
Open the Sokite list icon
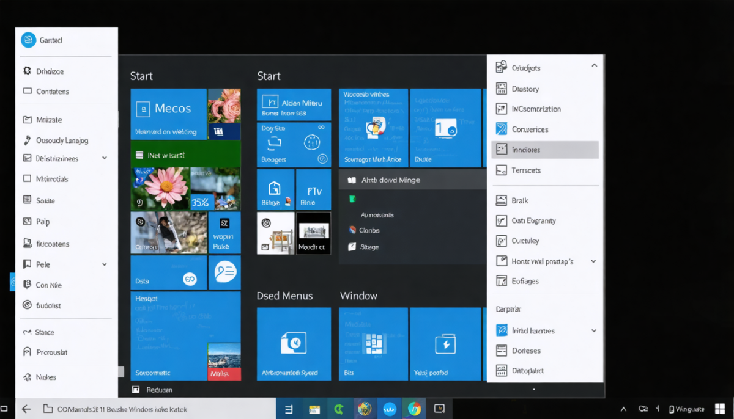click(27, 200)
